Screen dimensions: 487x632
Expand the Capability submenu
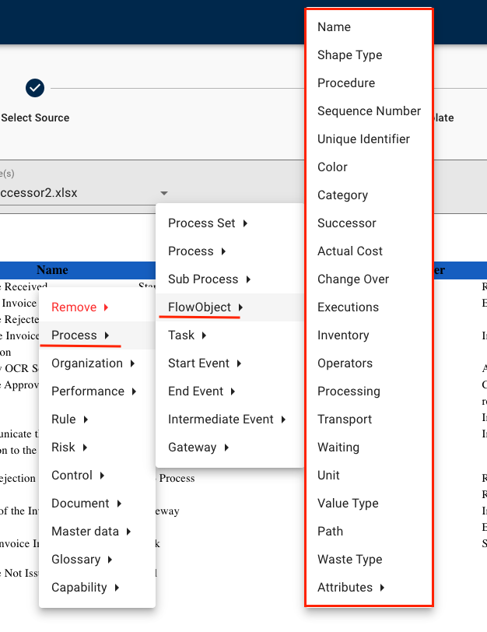pyautogui.click(x=85, y=588)
